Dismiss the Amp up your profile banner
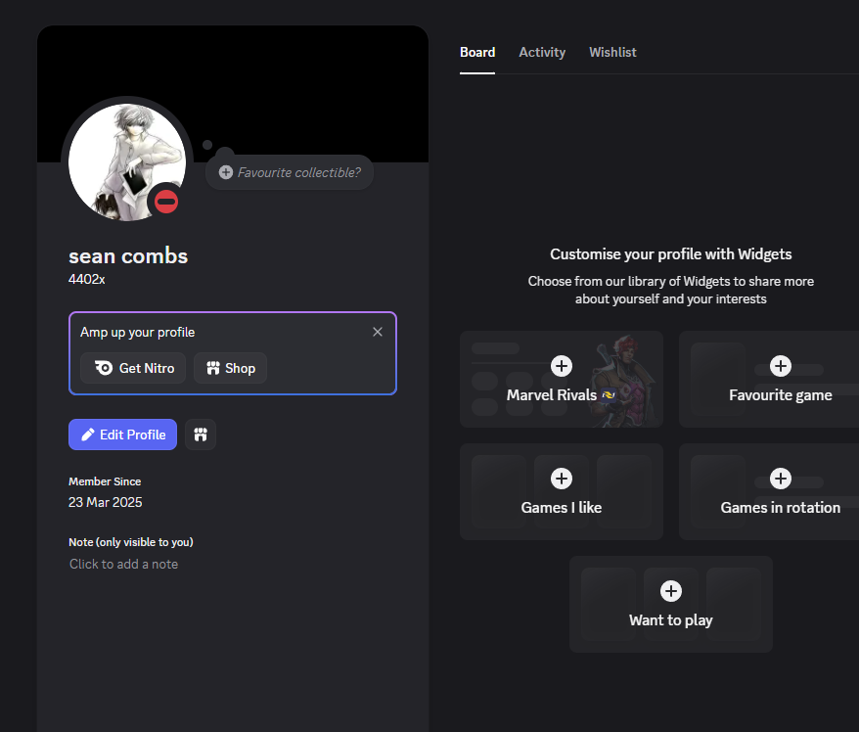This screenshot has height=732, width=859. point(378,332)
